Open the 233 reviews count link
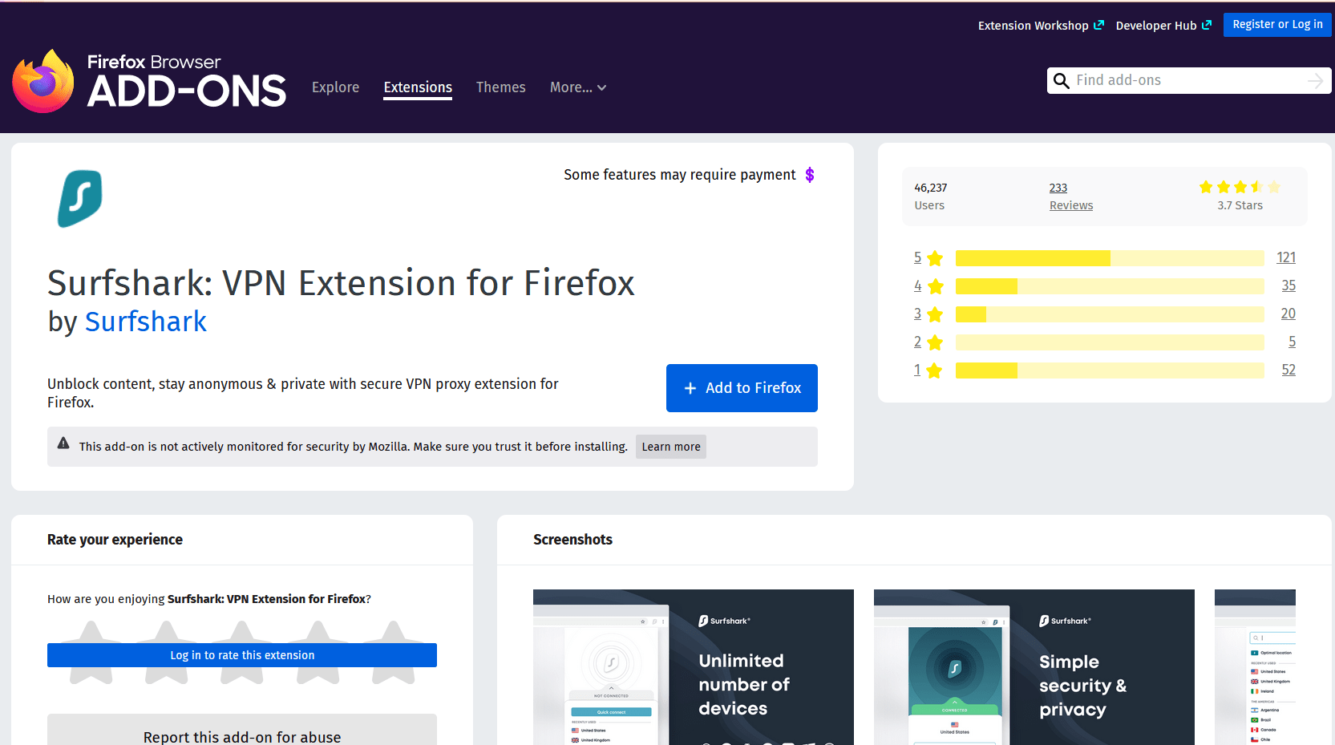 tap(1058, 188)
